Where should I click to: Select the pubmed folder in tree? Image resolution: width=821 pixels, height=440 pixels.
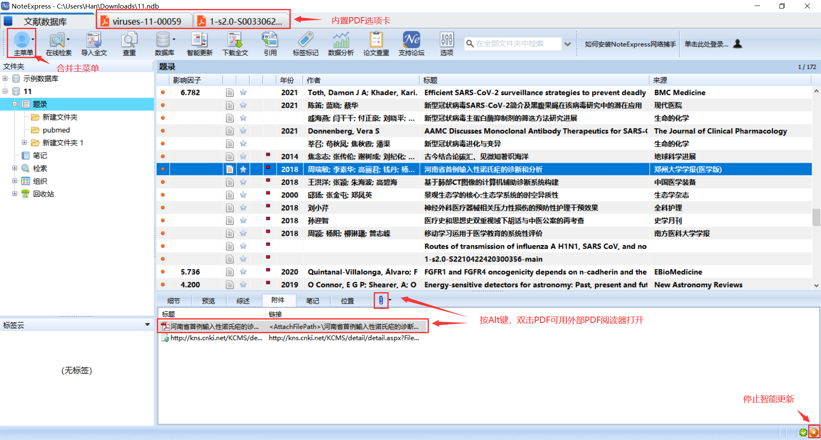click(x=56, y=130)
